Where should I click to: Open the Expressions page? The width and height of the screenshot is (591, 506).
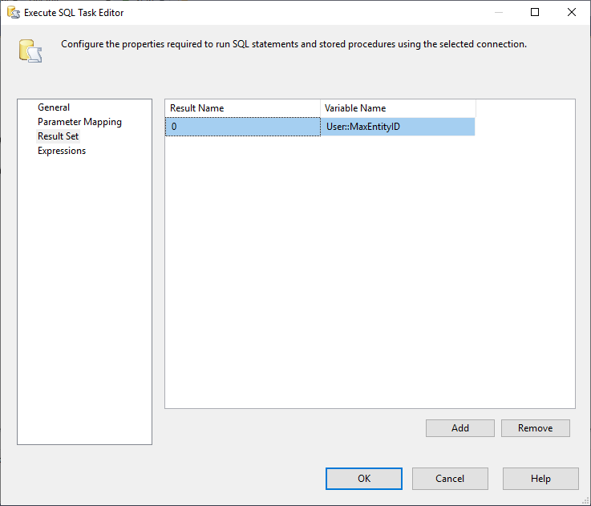tap(62, 151)
